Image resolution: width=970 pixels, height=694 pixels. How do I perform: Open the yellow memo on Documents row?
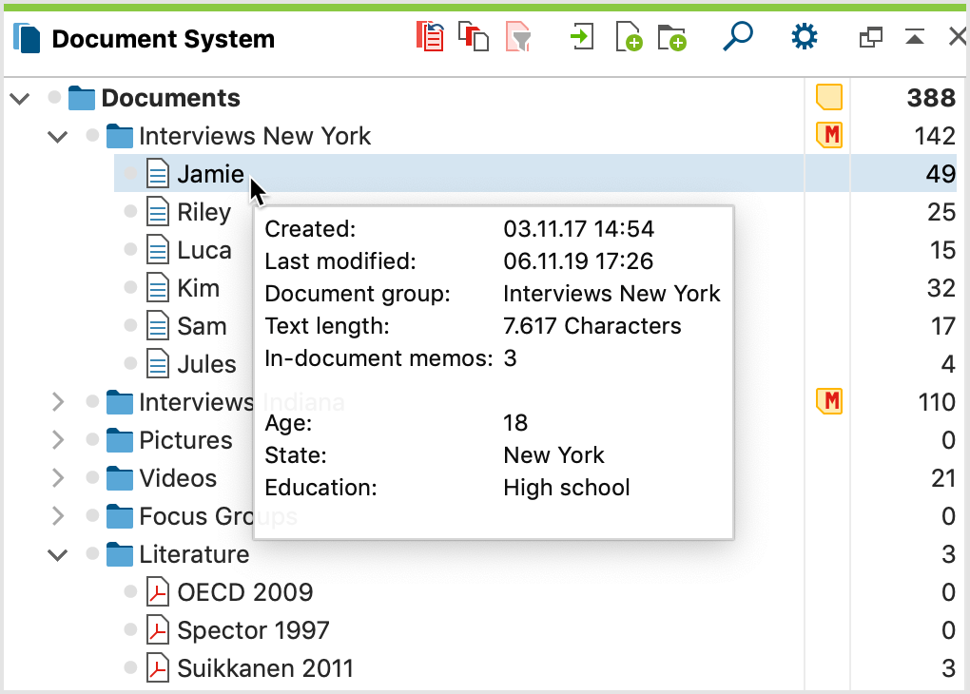[x=829, y=98]
